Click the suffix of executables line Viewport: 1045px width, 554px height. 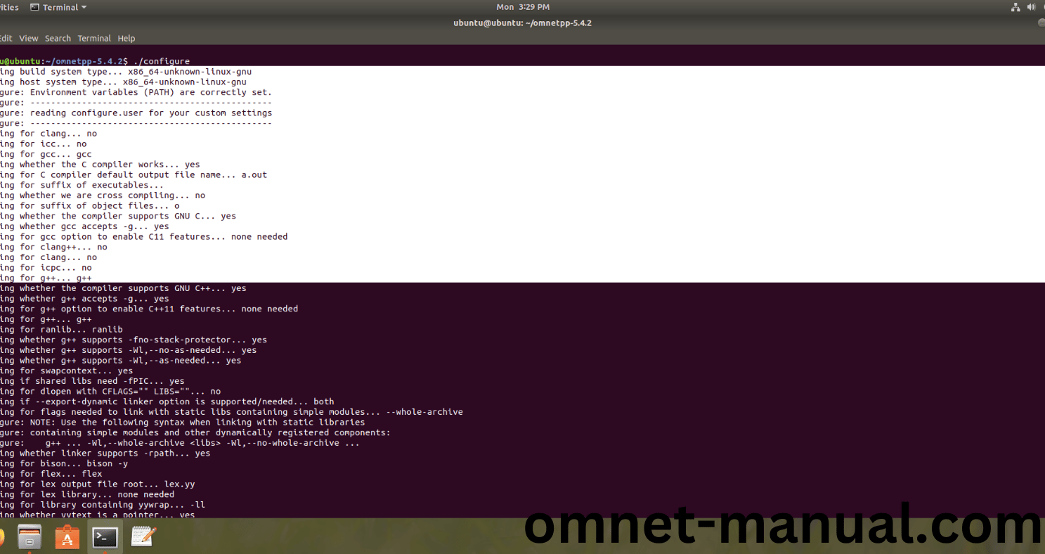(82, 185)
